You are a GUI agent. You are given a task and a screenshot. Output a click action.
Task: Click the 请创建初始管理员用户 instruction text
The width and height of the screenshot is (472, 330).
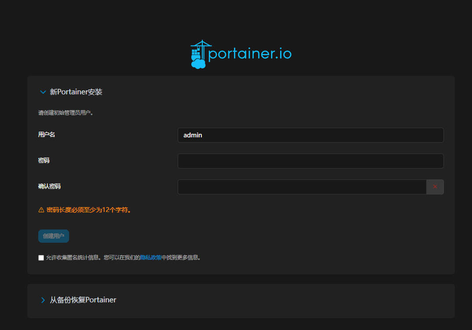66,113
